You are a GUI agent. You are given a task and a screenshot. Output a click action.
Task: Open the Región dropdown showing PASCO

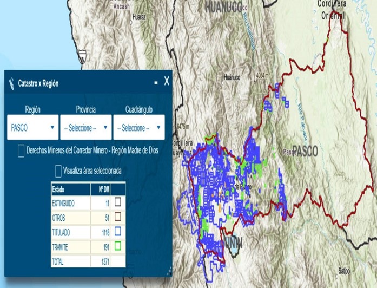[x=32, y=128]
